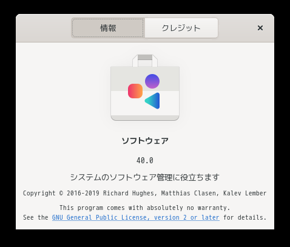Click the Richard Hughes copyright line
The image size is (290, 247).
coord(145,193)
